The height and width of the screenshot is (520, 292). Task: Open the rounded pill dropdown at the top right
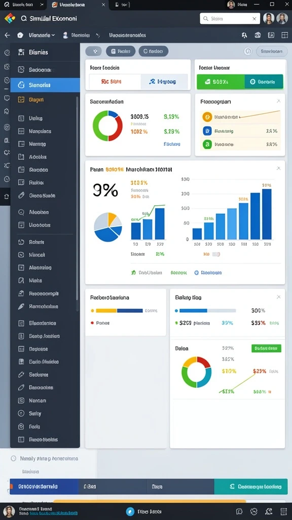[272, 51]
